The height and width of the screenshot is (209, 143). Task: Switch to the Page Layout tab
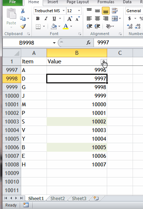78,2
